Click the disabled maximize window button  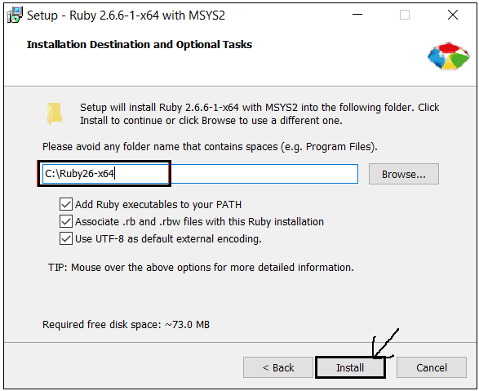coord(405,15)
